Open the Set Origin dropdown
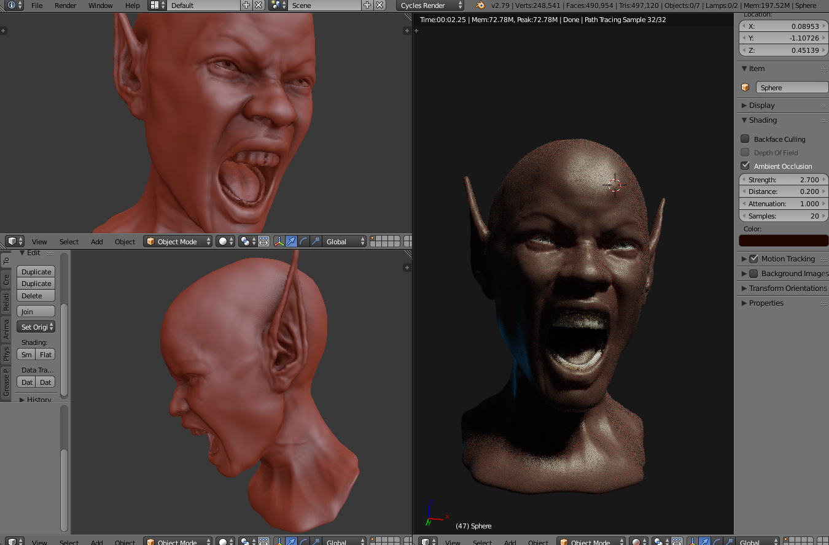Viewport: 829px width, 545px height. (x=36, y=327)
